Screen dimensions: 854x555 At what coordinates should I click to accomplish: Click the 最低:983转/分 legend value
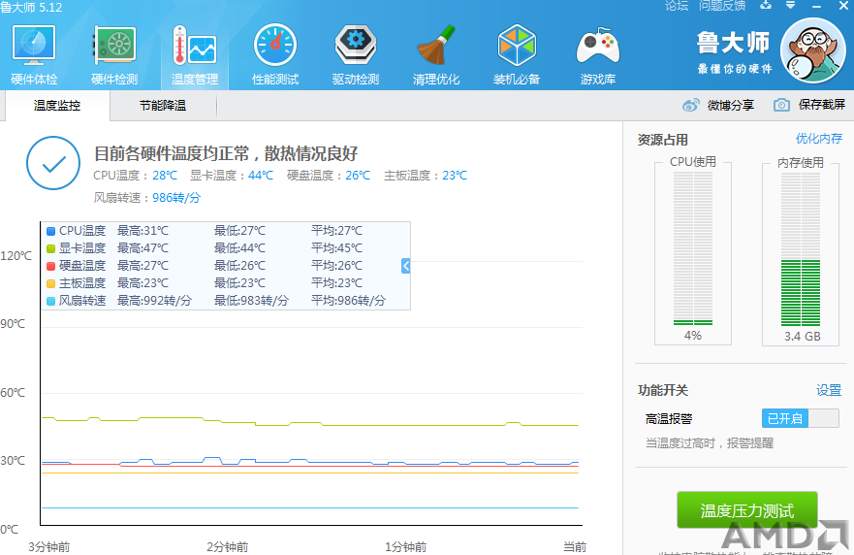pyautogui.click(x=251, y=301)
